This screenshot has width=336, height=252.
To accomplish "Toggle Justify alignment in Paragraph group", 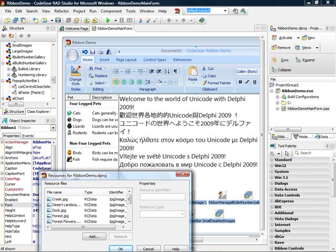I will (x=139, y=82).
